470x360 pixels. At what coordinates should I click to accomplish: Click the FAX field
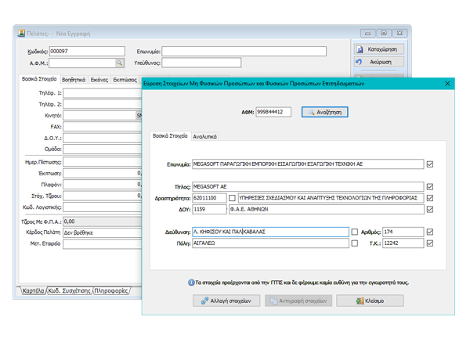[x=102, y=127]
